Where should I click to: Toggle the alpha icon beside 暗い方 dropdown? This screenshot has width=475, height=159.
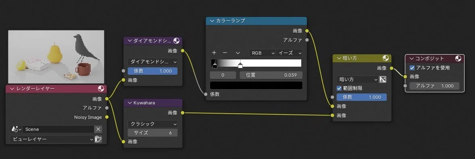[x=383, y=79]
